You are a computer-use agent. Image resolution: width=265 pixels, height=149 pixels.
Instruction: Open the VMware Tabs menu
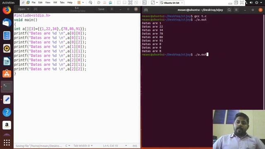point(62,2)
